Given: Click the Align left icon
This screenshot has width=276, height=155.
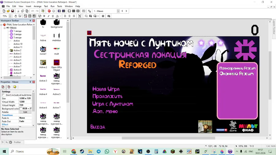Looking at the screenshot, I should point(65,16).
